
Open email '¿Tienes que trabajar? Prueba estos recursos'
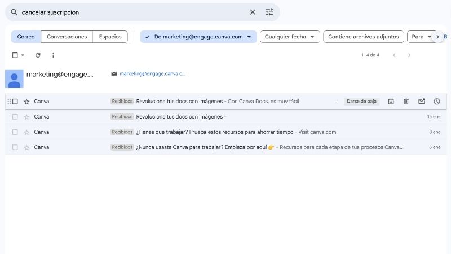click(x=226, y=132)
